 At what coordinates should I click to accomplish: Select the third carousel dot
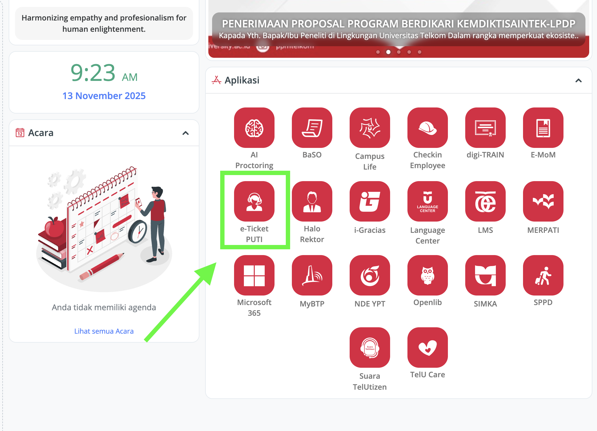399,52
